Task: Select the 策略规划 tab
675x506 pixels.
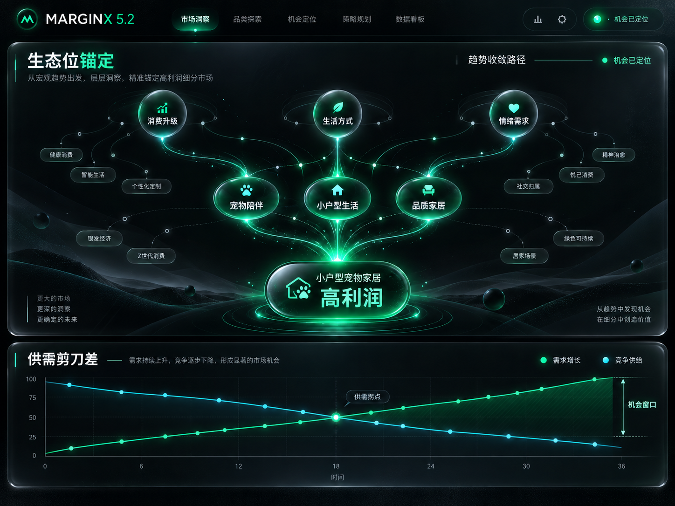Action: click(x=357, y=19)
